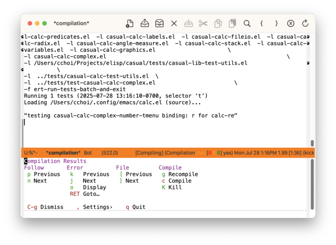Click the 'Loading /Users/cchoi/.config/emacs/calc.el' line
This screenshot has width=336, height=245.
pos(112,103)
